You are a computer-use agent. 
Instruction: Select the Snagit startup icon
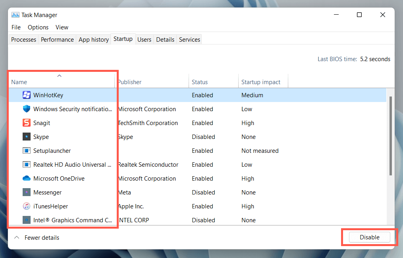point(27,123)
